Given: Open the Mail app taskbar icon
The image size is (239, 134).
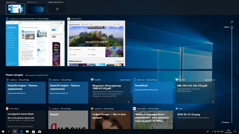Looking at the screenshot, I should pos(39,131).
